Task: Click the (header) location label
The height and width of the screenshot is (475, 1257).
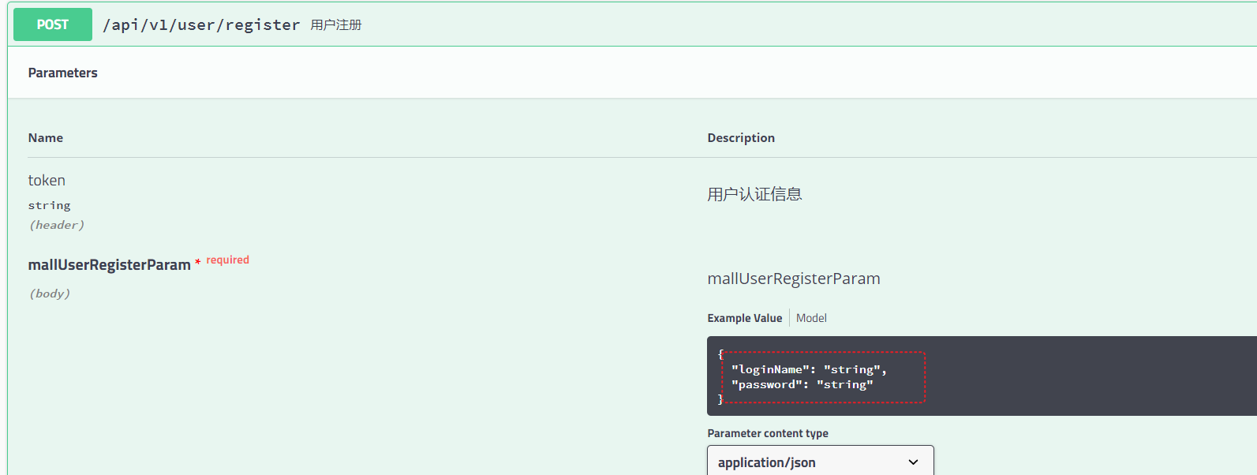Action: 56,225
